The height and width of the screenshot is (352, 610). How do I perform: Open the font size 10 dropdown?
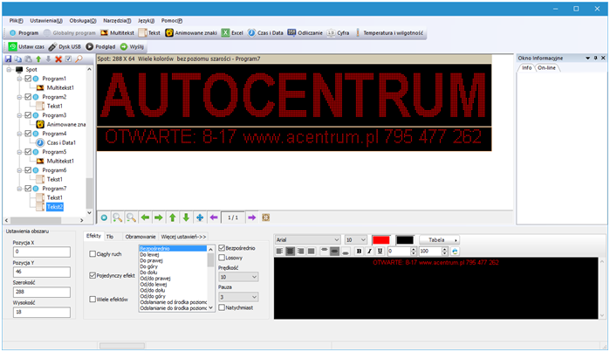click(x=355, y=240)
